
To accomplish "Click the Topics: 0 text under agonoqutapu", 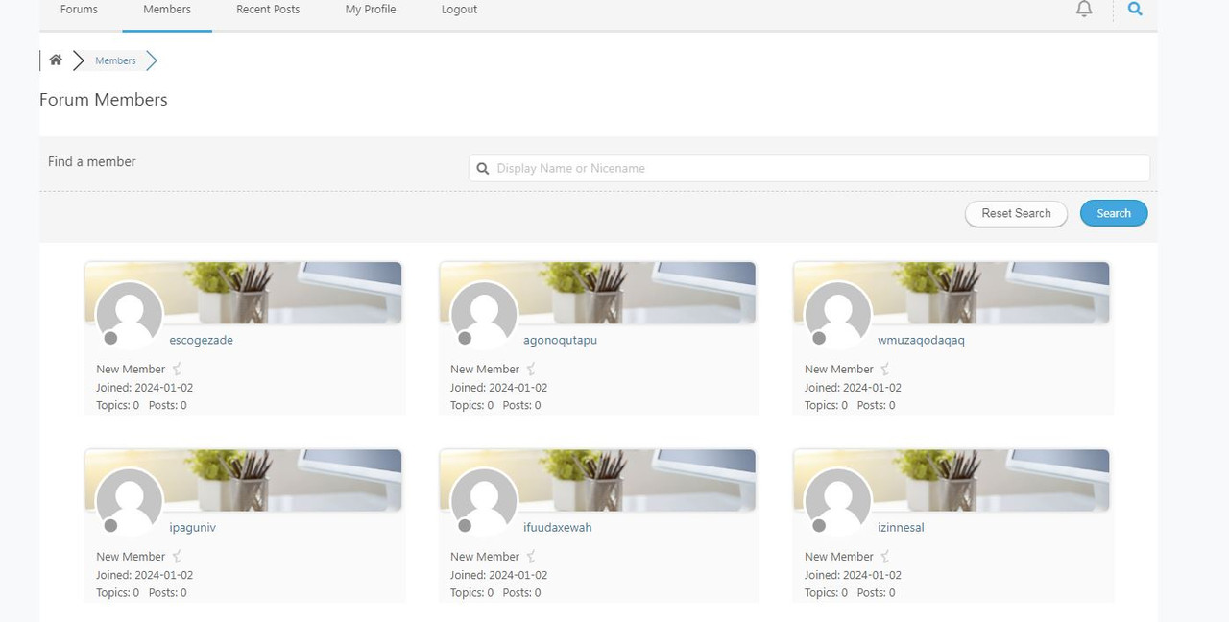I will point(471,405).
